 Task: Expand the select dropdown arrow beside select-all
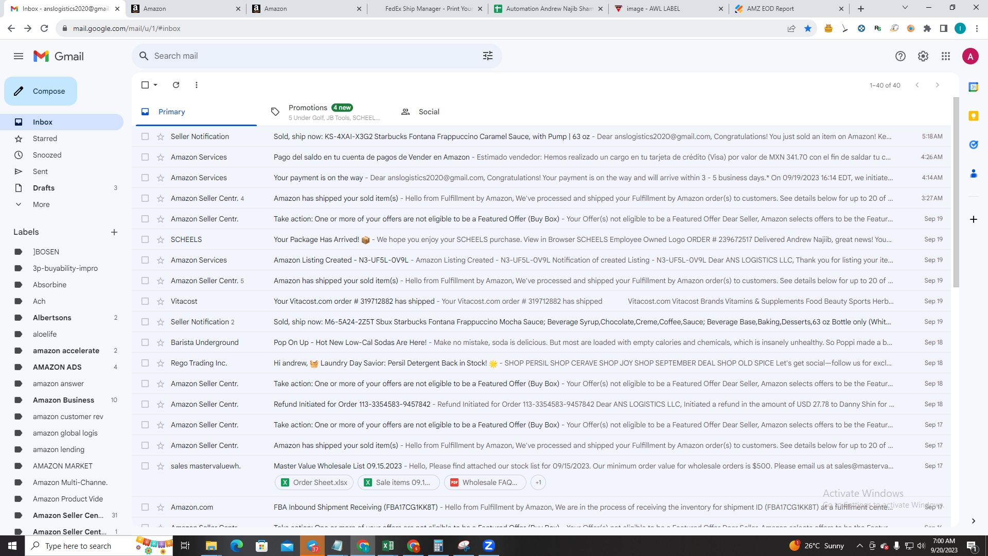[x=155, y=85]
